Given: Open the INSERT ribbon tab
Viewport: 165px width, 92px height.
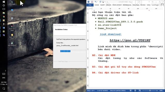Looking at the screenshot, I should coord(102,5).
